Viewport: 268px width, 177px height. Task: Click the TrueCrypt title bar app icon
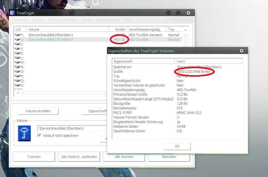click(x=12, y=13)
